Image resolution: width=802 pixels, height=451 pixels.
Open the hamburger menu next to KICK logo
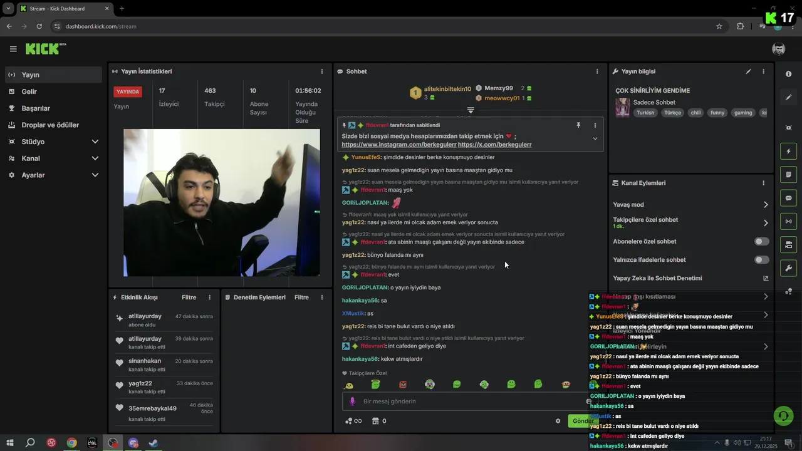coord(13,49)
